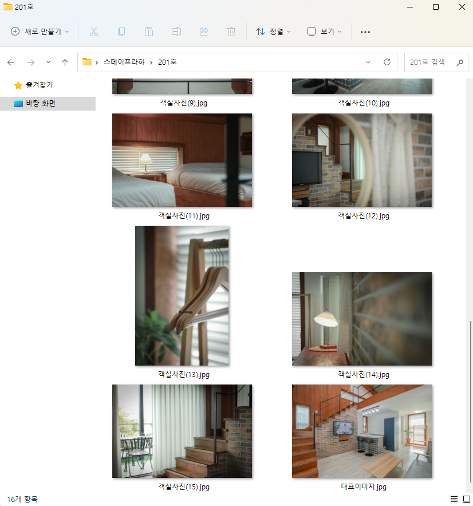Refresh the 201호 folder
Viewport: 473px width, 506px height.
[x=387, y=62]
